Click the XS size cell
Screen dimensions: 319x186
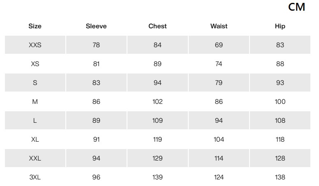pyautogui.click(x=35, y=64)
